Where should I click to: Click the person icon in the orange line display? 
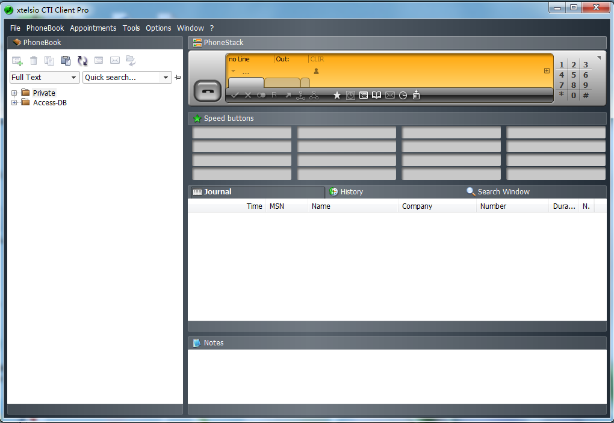[316, 71]
